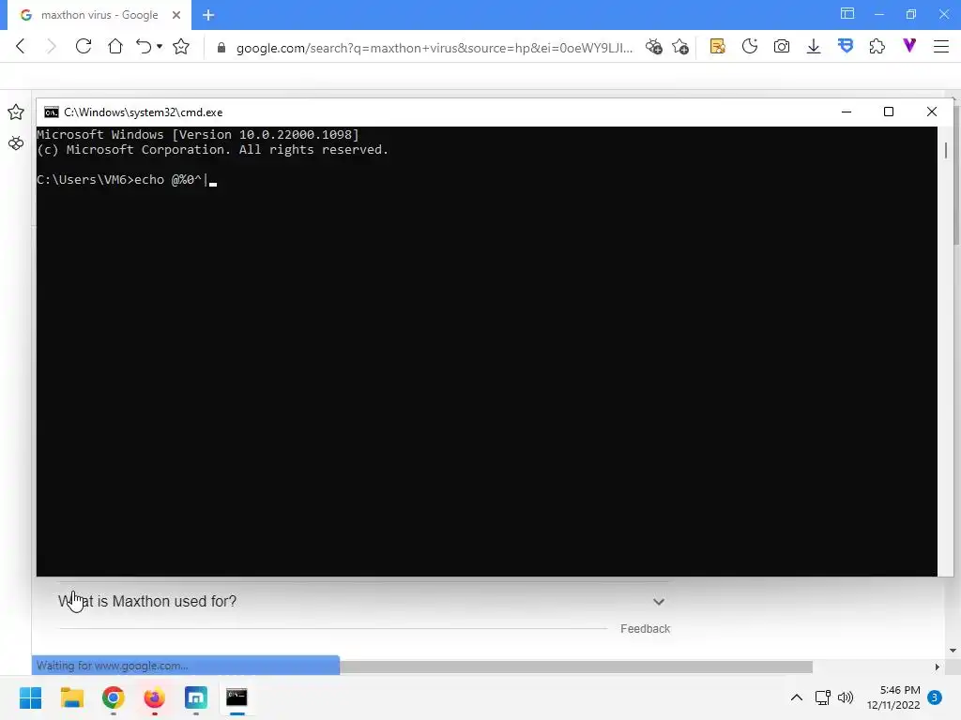Image resolution: width=961 pixels, height=720 pixels.
Task: Open sidebar favorites star icon
Action: click(x=16, y=112)
